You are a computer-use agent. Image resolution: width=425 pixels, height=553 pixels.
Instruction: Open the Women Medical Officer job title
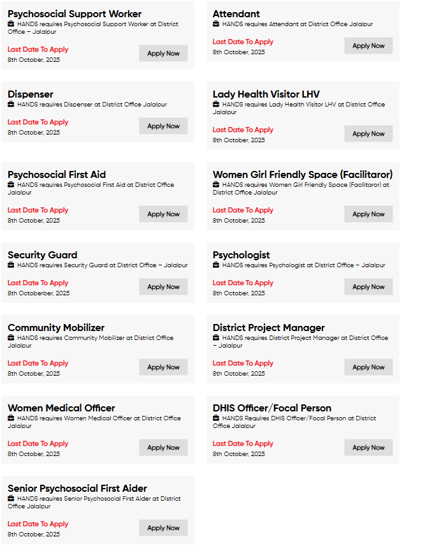pyautogui.click(x=61, y=408)
